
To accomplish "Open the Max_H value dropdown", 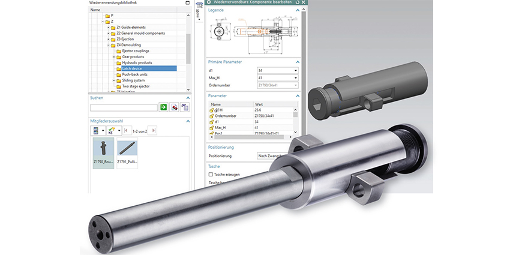I will (x=296, y=78).
